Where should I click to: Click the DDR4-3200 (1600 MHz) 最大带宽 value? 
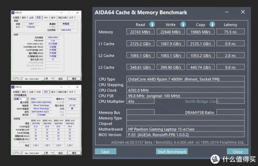[41, 102]
